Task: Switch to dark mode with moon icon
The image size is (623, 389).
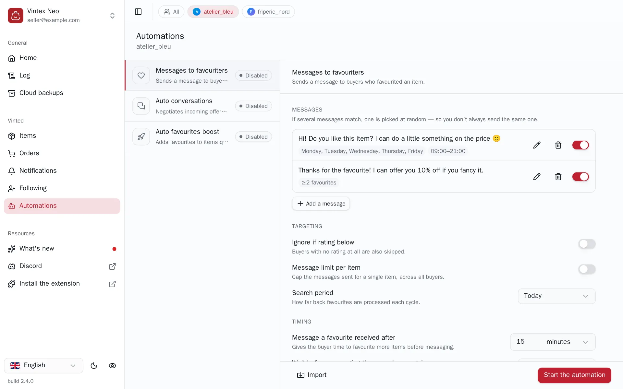Action: [94, 366]
